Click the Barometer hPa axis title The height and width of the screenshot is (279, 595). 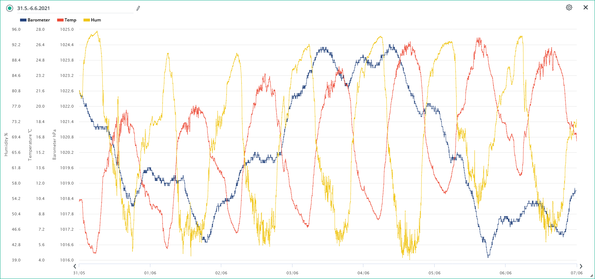(x=54, y=145)
